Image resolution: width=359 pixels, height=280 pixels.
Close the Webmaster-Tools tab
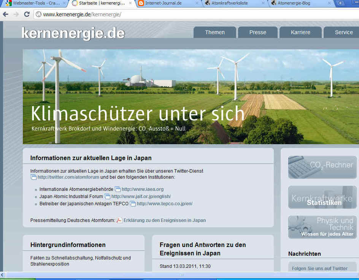pos(64,3)
